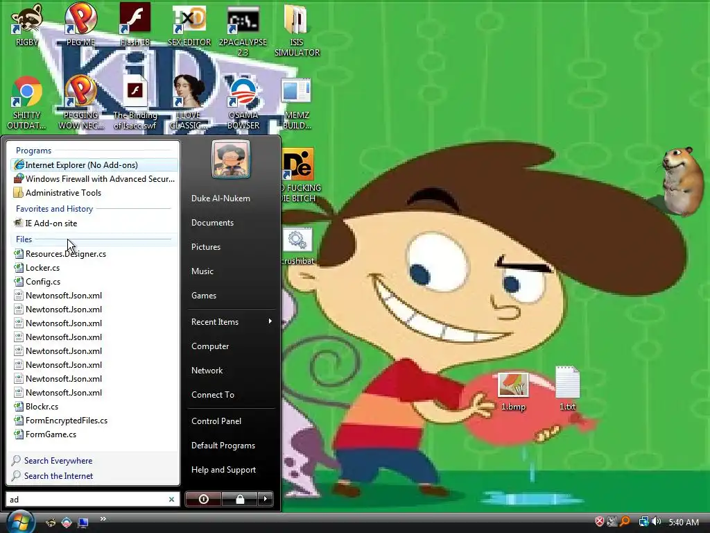Click Search the Internet link

(x=58, y=476)
